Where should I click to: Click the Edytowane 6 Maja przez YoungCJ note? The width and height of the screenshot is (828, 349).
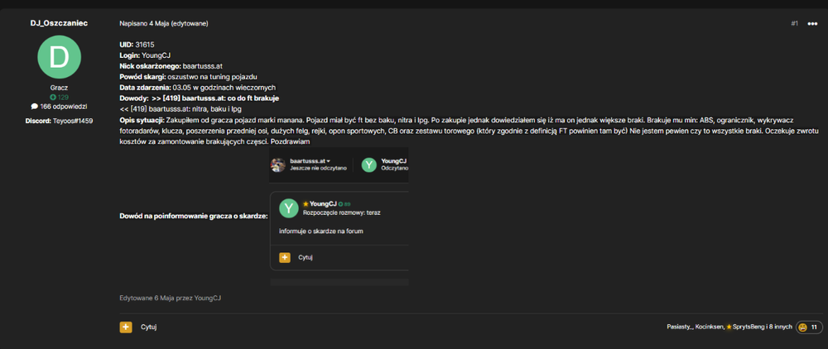pyautogui.click(x=171, y=298)
